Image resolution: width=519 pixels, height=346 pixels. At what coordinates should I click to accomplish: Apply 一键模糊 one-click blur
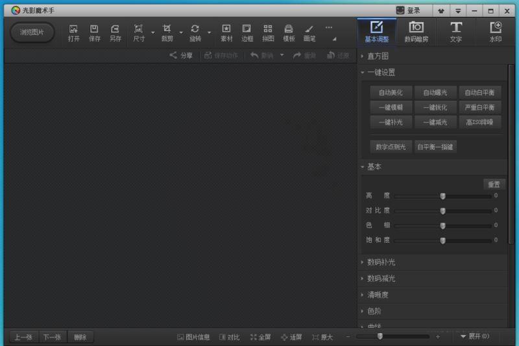tap(391, 107)
